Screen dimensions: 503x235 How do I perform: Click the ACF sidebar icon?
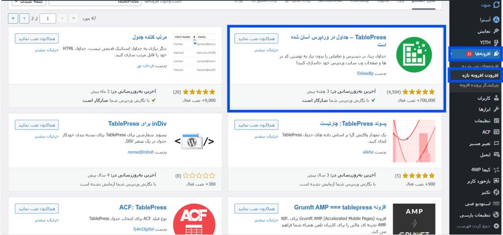coord(496,132)
